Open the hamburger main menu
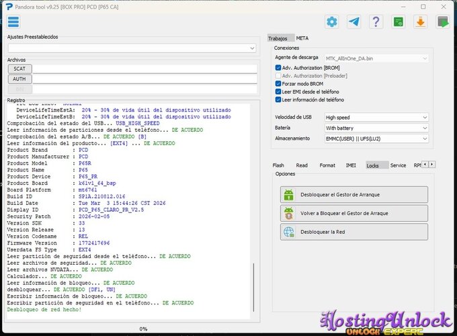This screenshot has width=457, height=336. coord(13,22)
